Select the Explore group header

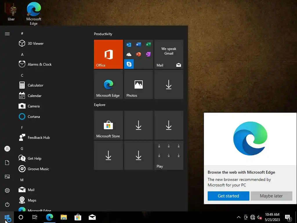tap(100, 105)
